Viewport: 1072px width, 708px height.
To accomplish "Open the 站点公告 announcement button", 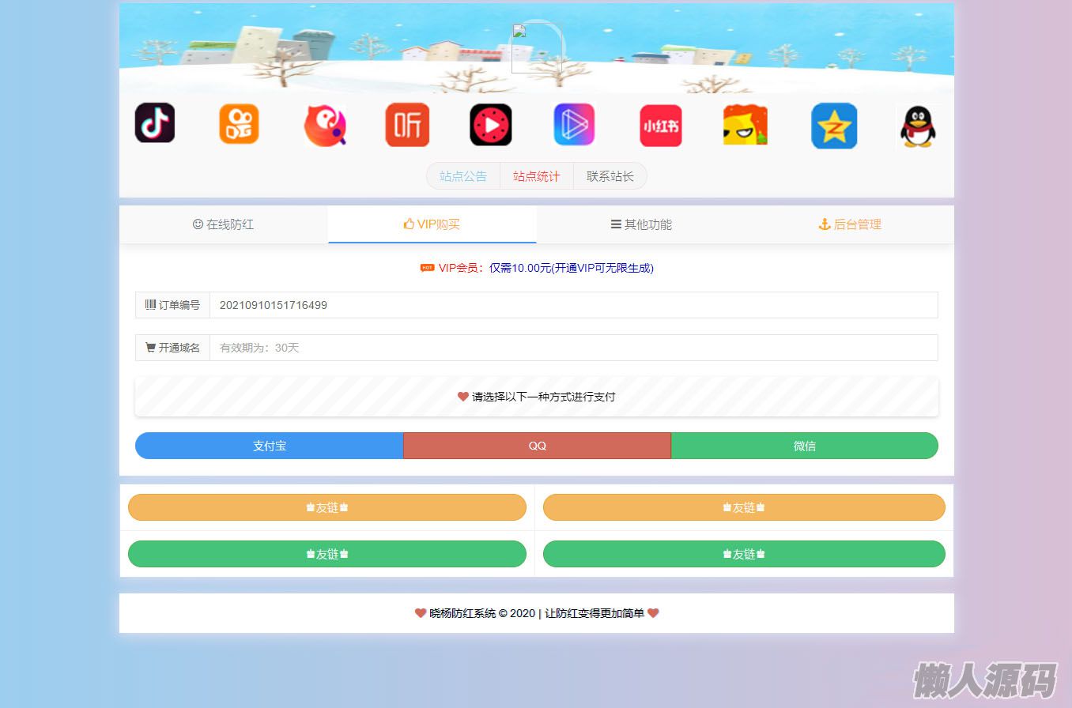I will pos(463,176).
